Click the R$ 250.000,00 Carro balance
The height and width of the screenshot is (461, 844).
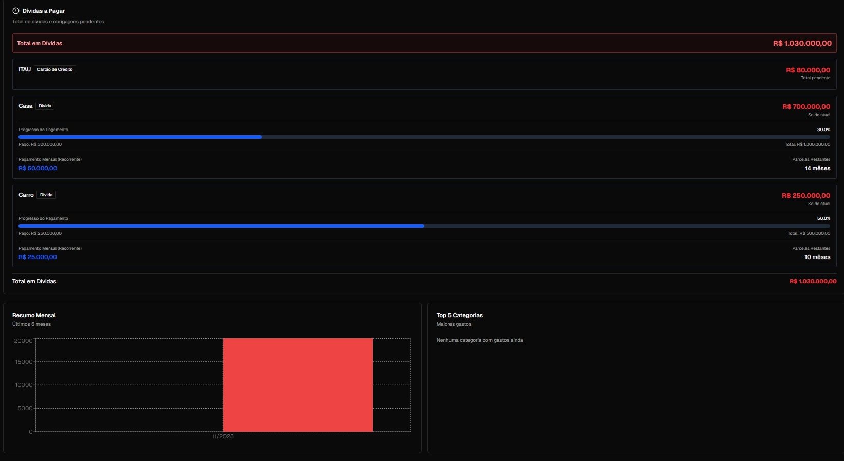806,195
